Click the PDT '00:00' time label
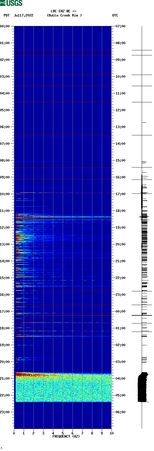The image size is (154, 451). tap(5, 26)
